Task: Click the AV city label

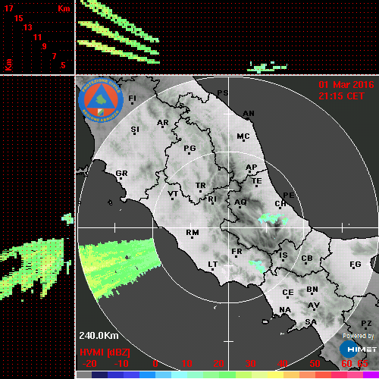Action: coord(314,305)
